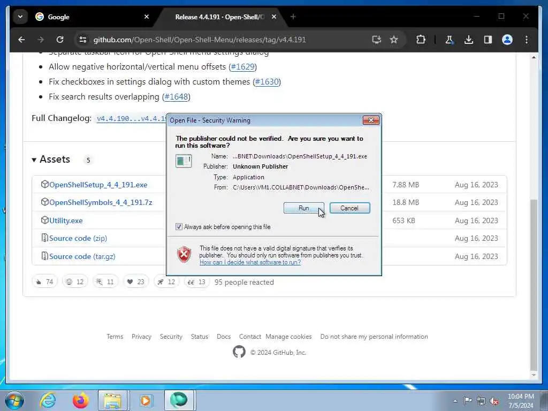Open the Windows Start button
Image resolution: width=548 pixels, height=411 pixels.
point(14,400)
